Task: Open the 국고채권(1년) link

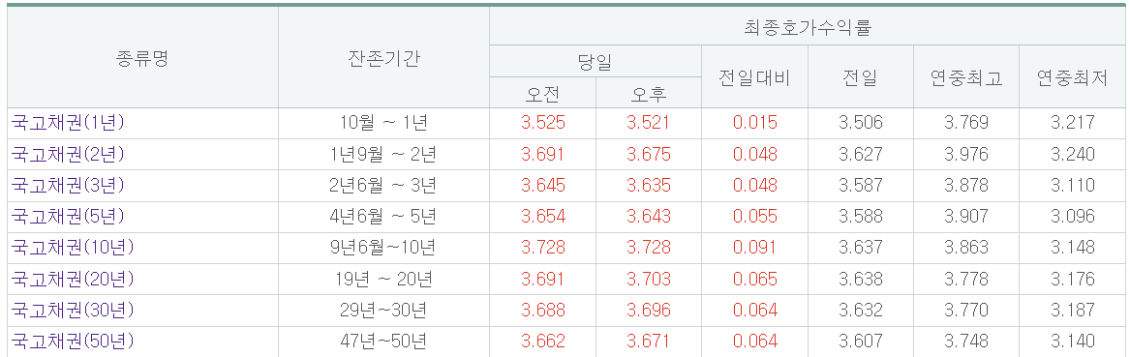Action: click(x=68, y=123)
